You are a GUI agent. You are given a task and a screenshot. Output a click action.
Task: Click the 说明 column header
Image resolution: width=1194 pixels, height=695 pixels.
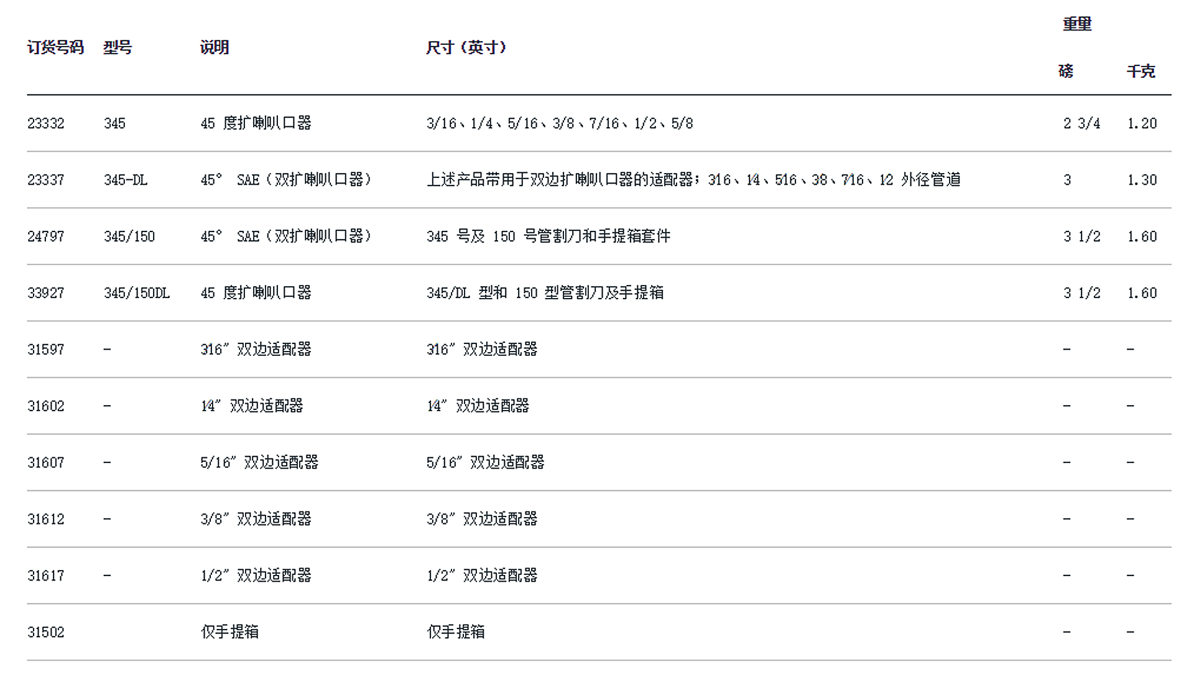pos(215,48)
